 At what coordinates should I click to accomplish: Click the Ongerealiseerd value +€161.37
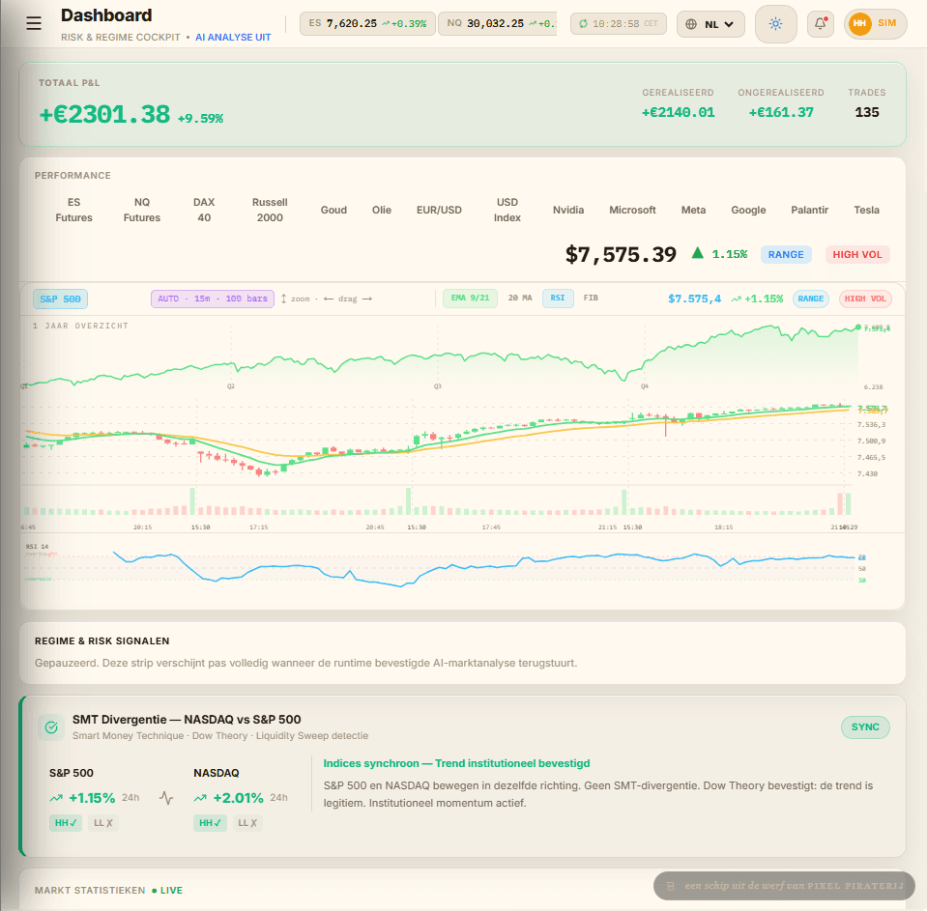click(781, 112)
